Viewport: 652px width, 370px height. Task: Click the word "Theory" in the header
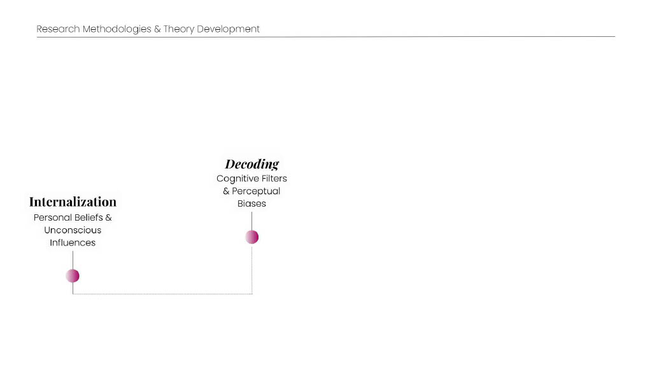178,29
